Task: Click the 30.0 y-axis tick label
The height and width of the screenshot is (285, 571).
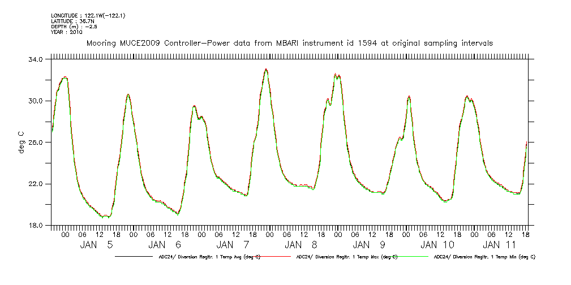Action: tap(35, 101)
